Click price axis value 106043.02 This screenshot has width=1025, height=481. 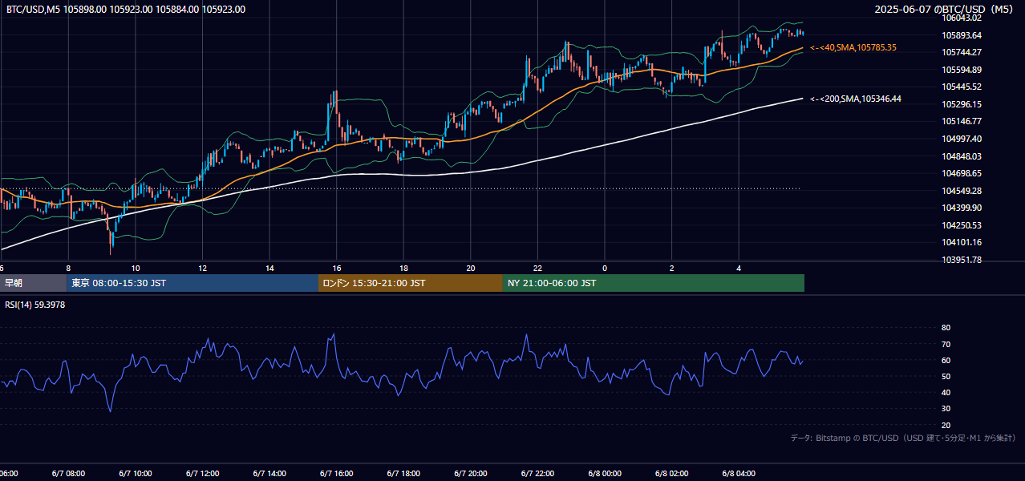[x=962, y=18]
